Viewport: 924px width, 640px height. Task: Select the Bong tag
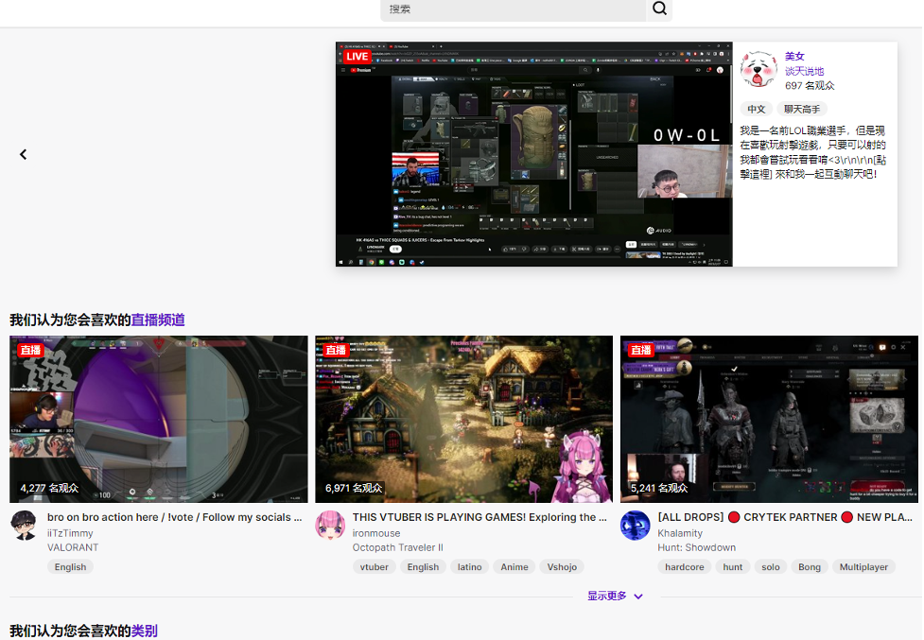[x=810, y=567]
